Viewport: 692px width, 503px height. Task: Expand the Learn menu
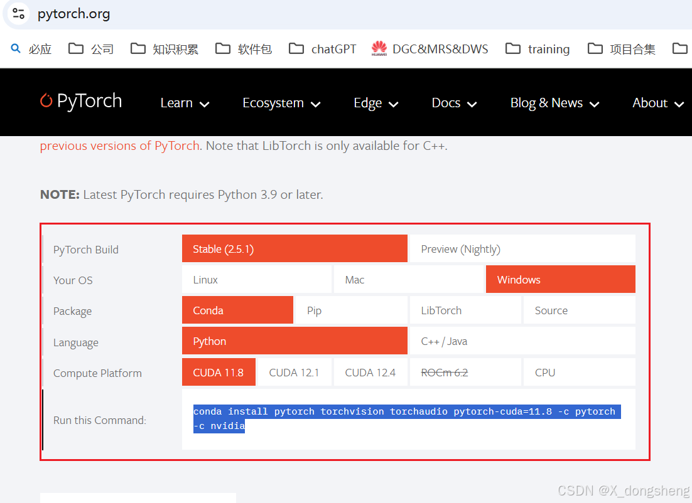(185, 103)
